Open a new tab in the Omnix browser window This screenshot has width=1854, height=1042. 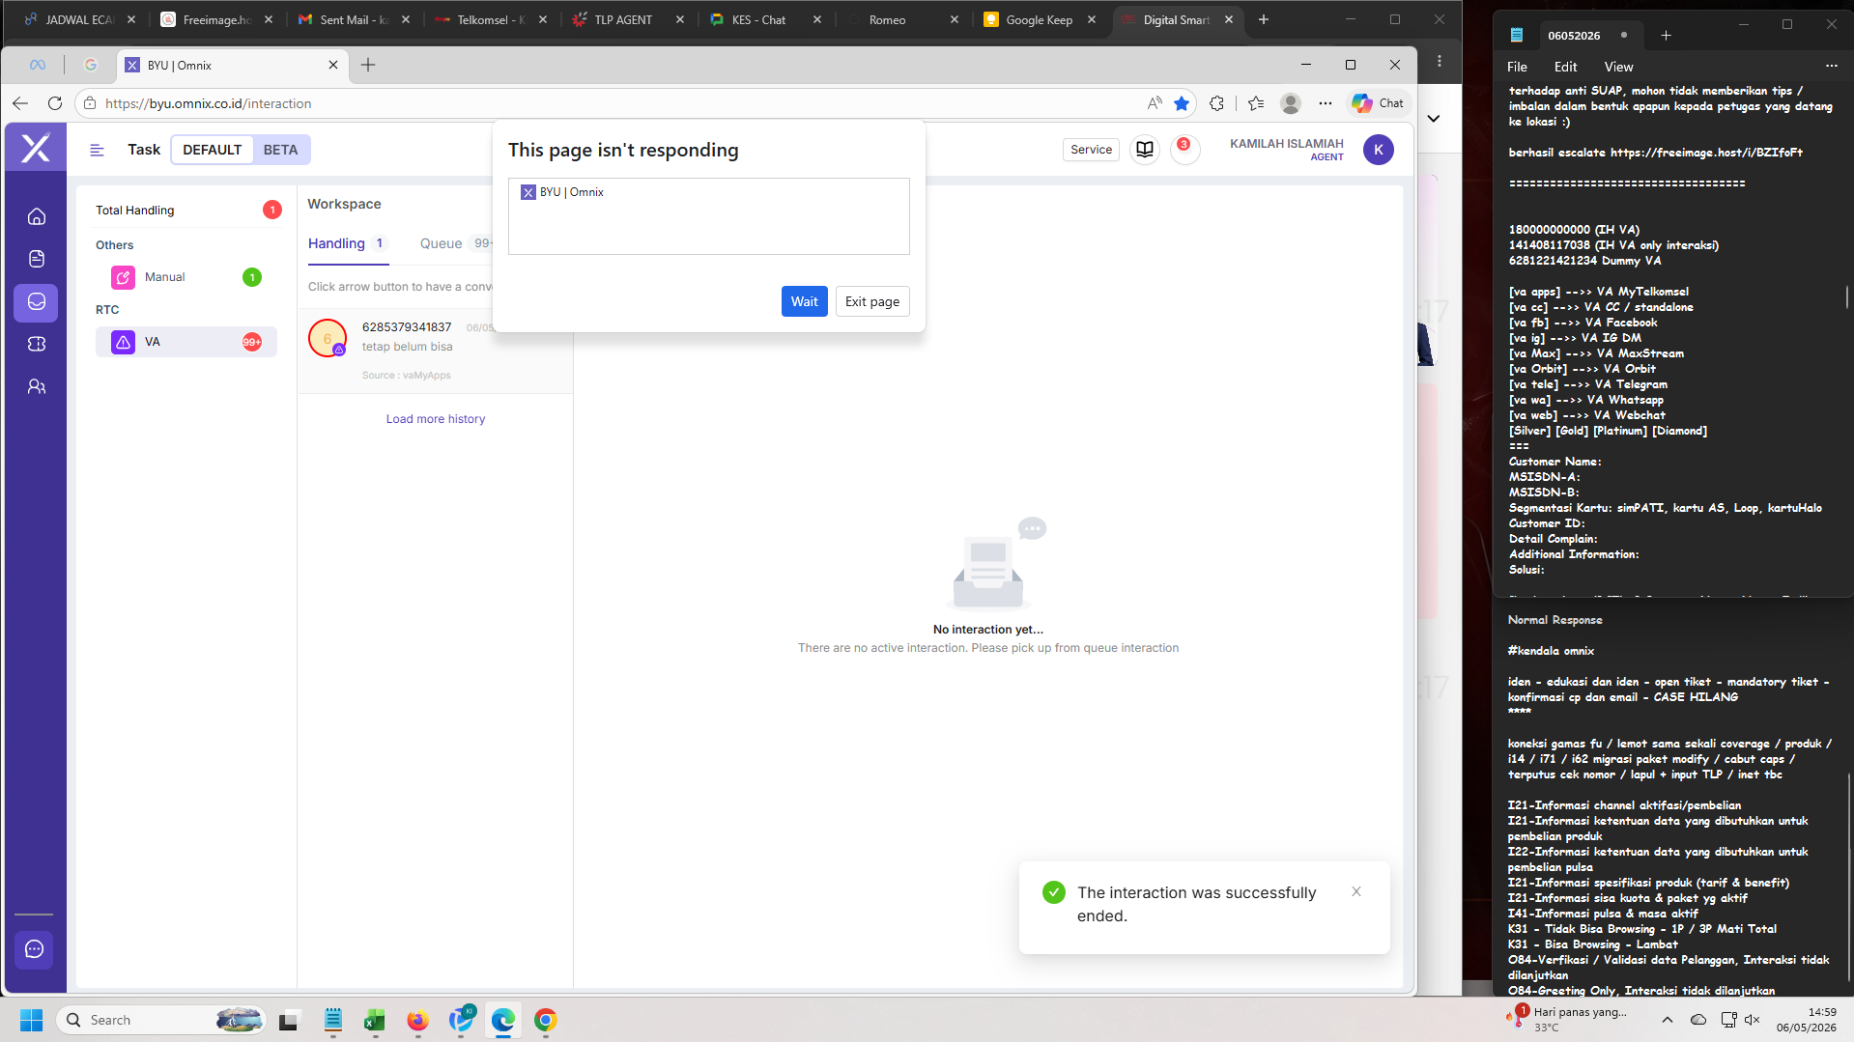click(368, 65)
